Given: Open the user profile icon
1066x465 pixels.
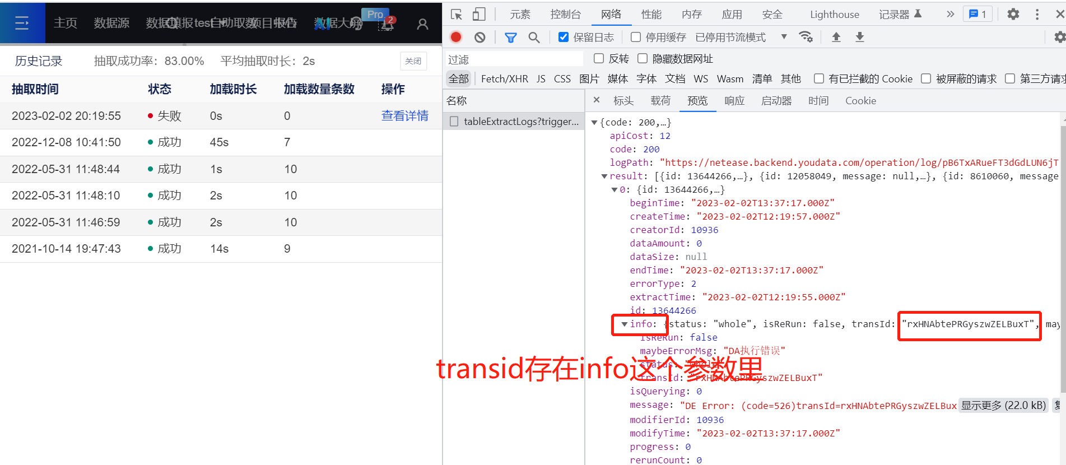Looking at the screenshot, I should (x=423, y=24).
